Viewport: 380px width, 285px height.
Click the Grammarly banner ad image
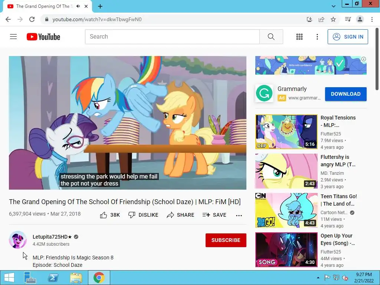coord(311,65)
